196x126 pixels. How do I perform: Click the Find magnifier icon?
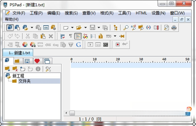point(126,28)
